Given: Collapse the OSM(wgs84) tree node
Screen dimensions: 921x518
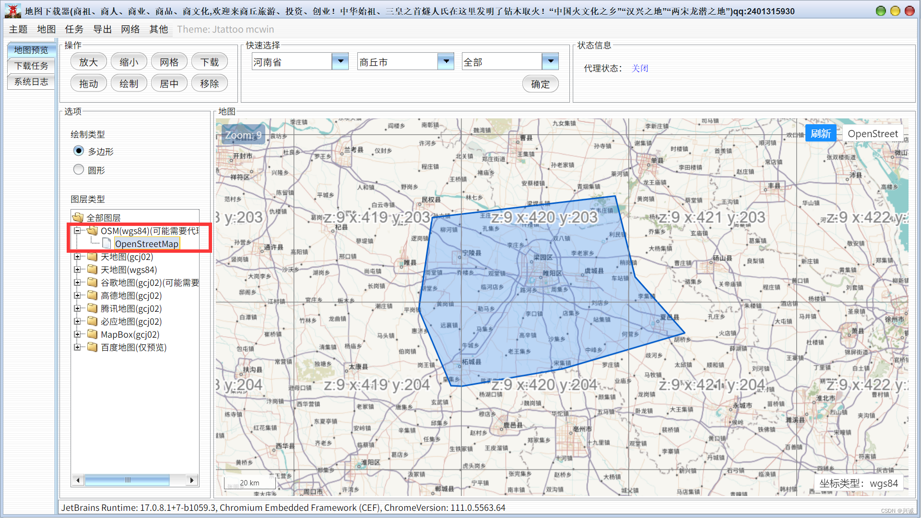Looking at the screenshot, I should (77, 231).
